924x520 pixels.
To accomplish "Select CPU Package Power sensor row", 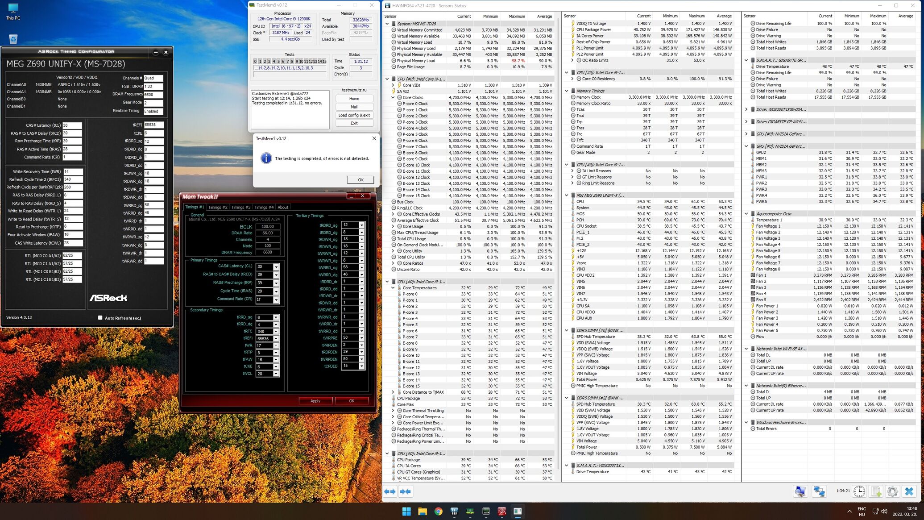I will coord(651,30).
